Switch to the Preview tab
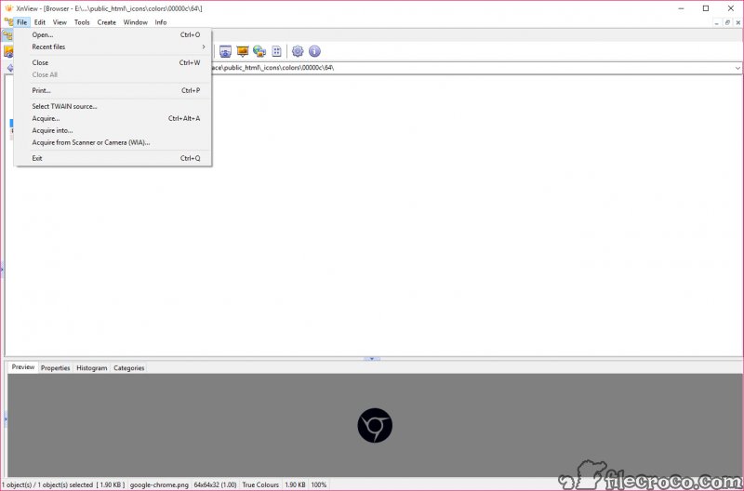744x491 pixels. point(23,367)
